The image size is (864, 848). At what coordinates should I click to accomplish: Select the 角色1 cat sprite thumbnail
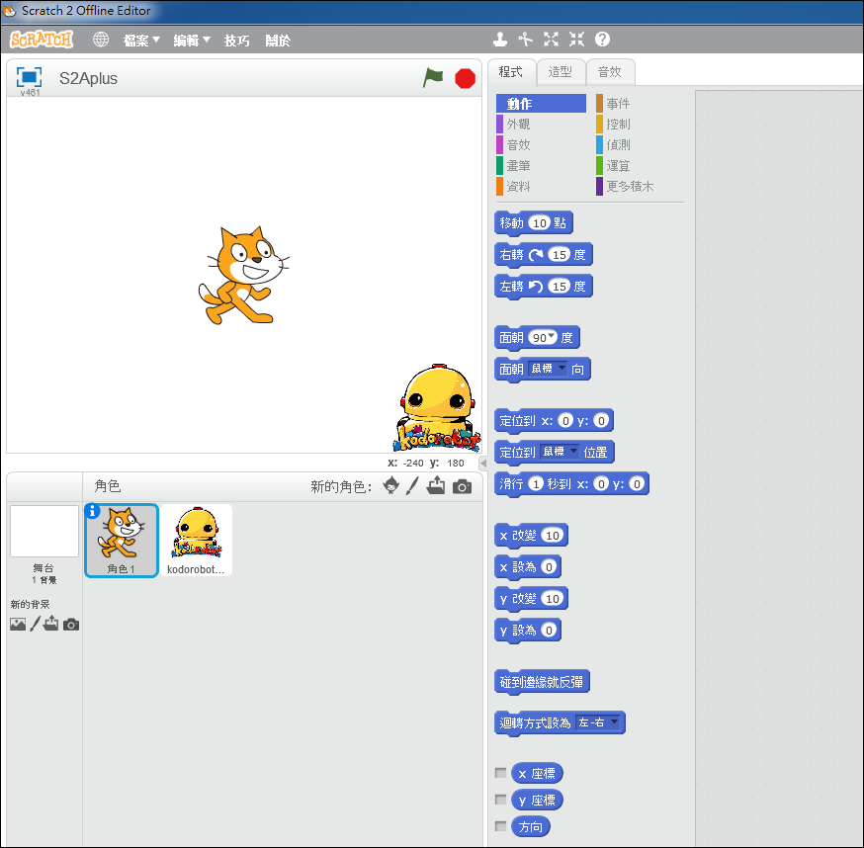pyautogui.click(x=122, y=540)
